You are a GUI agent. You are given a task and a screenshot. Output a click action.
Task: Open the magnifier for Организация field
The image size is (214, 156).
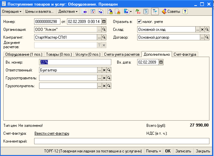coord(104,29)
